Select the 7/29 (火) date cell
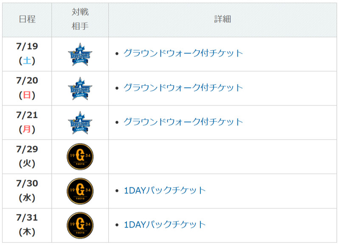Viewport: 338px width, 245px height. coord(27,157)
